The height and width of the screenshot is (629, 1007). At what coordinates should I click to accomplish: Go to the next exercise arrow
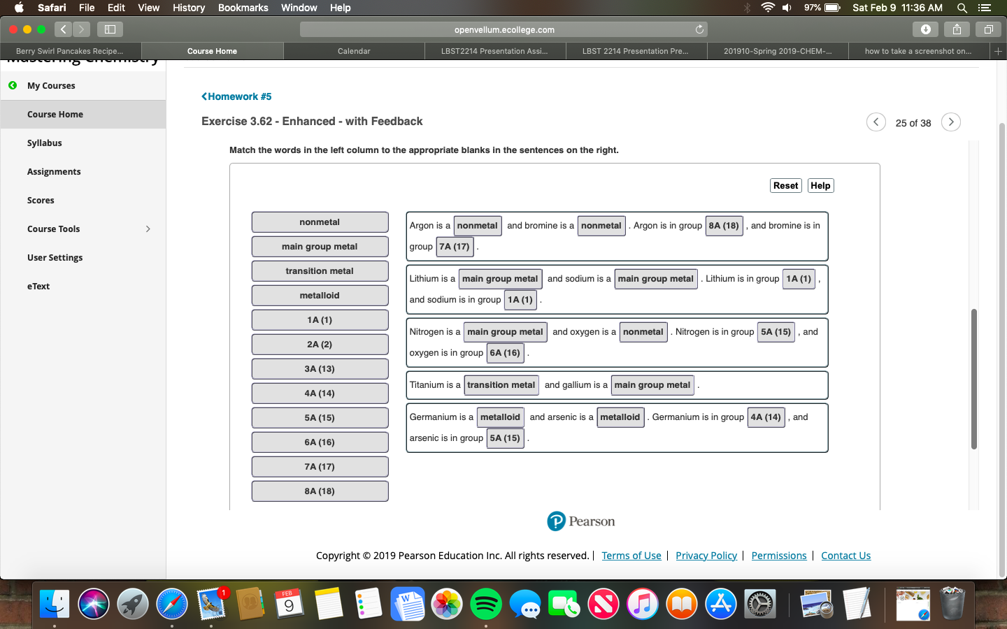(x=951, y=122)
